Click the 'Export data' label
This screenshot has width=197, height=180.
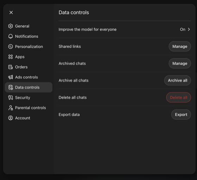coord(69,115)
